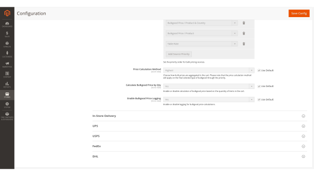Image resolution: width=314 pixels, height=176 pixels.
Task: Open the Content sidebar menu
Action: pos(7,75)
